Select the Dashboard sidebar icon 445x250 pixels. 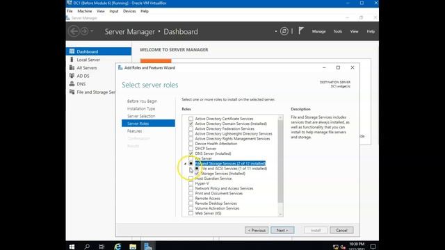[72, 51]
